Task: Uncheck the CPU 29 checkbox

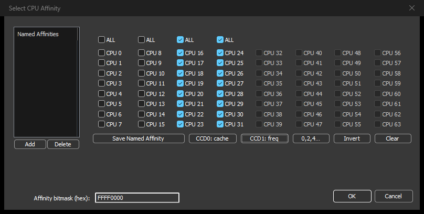Action: click(x=220, y=104)
